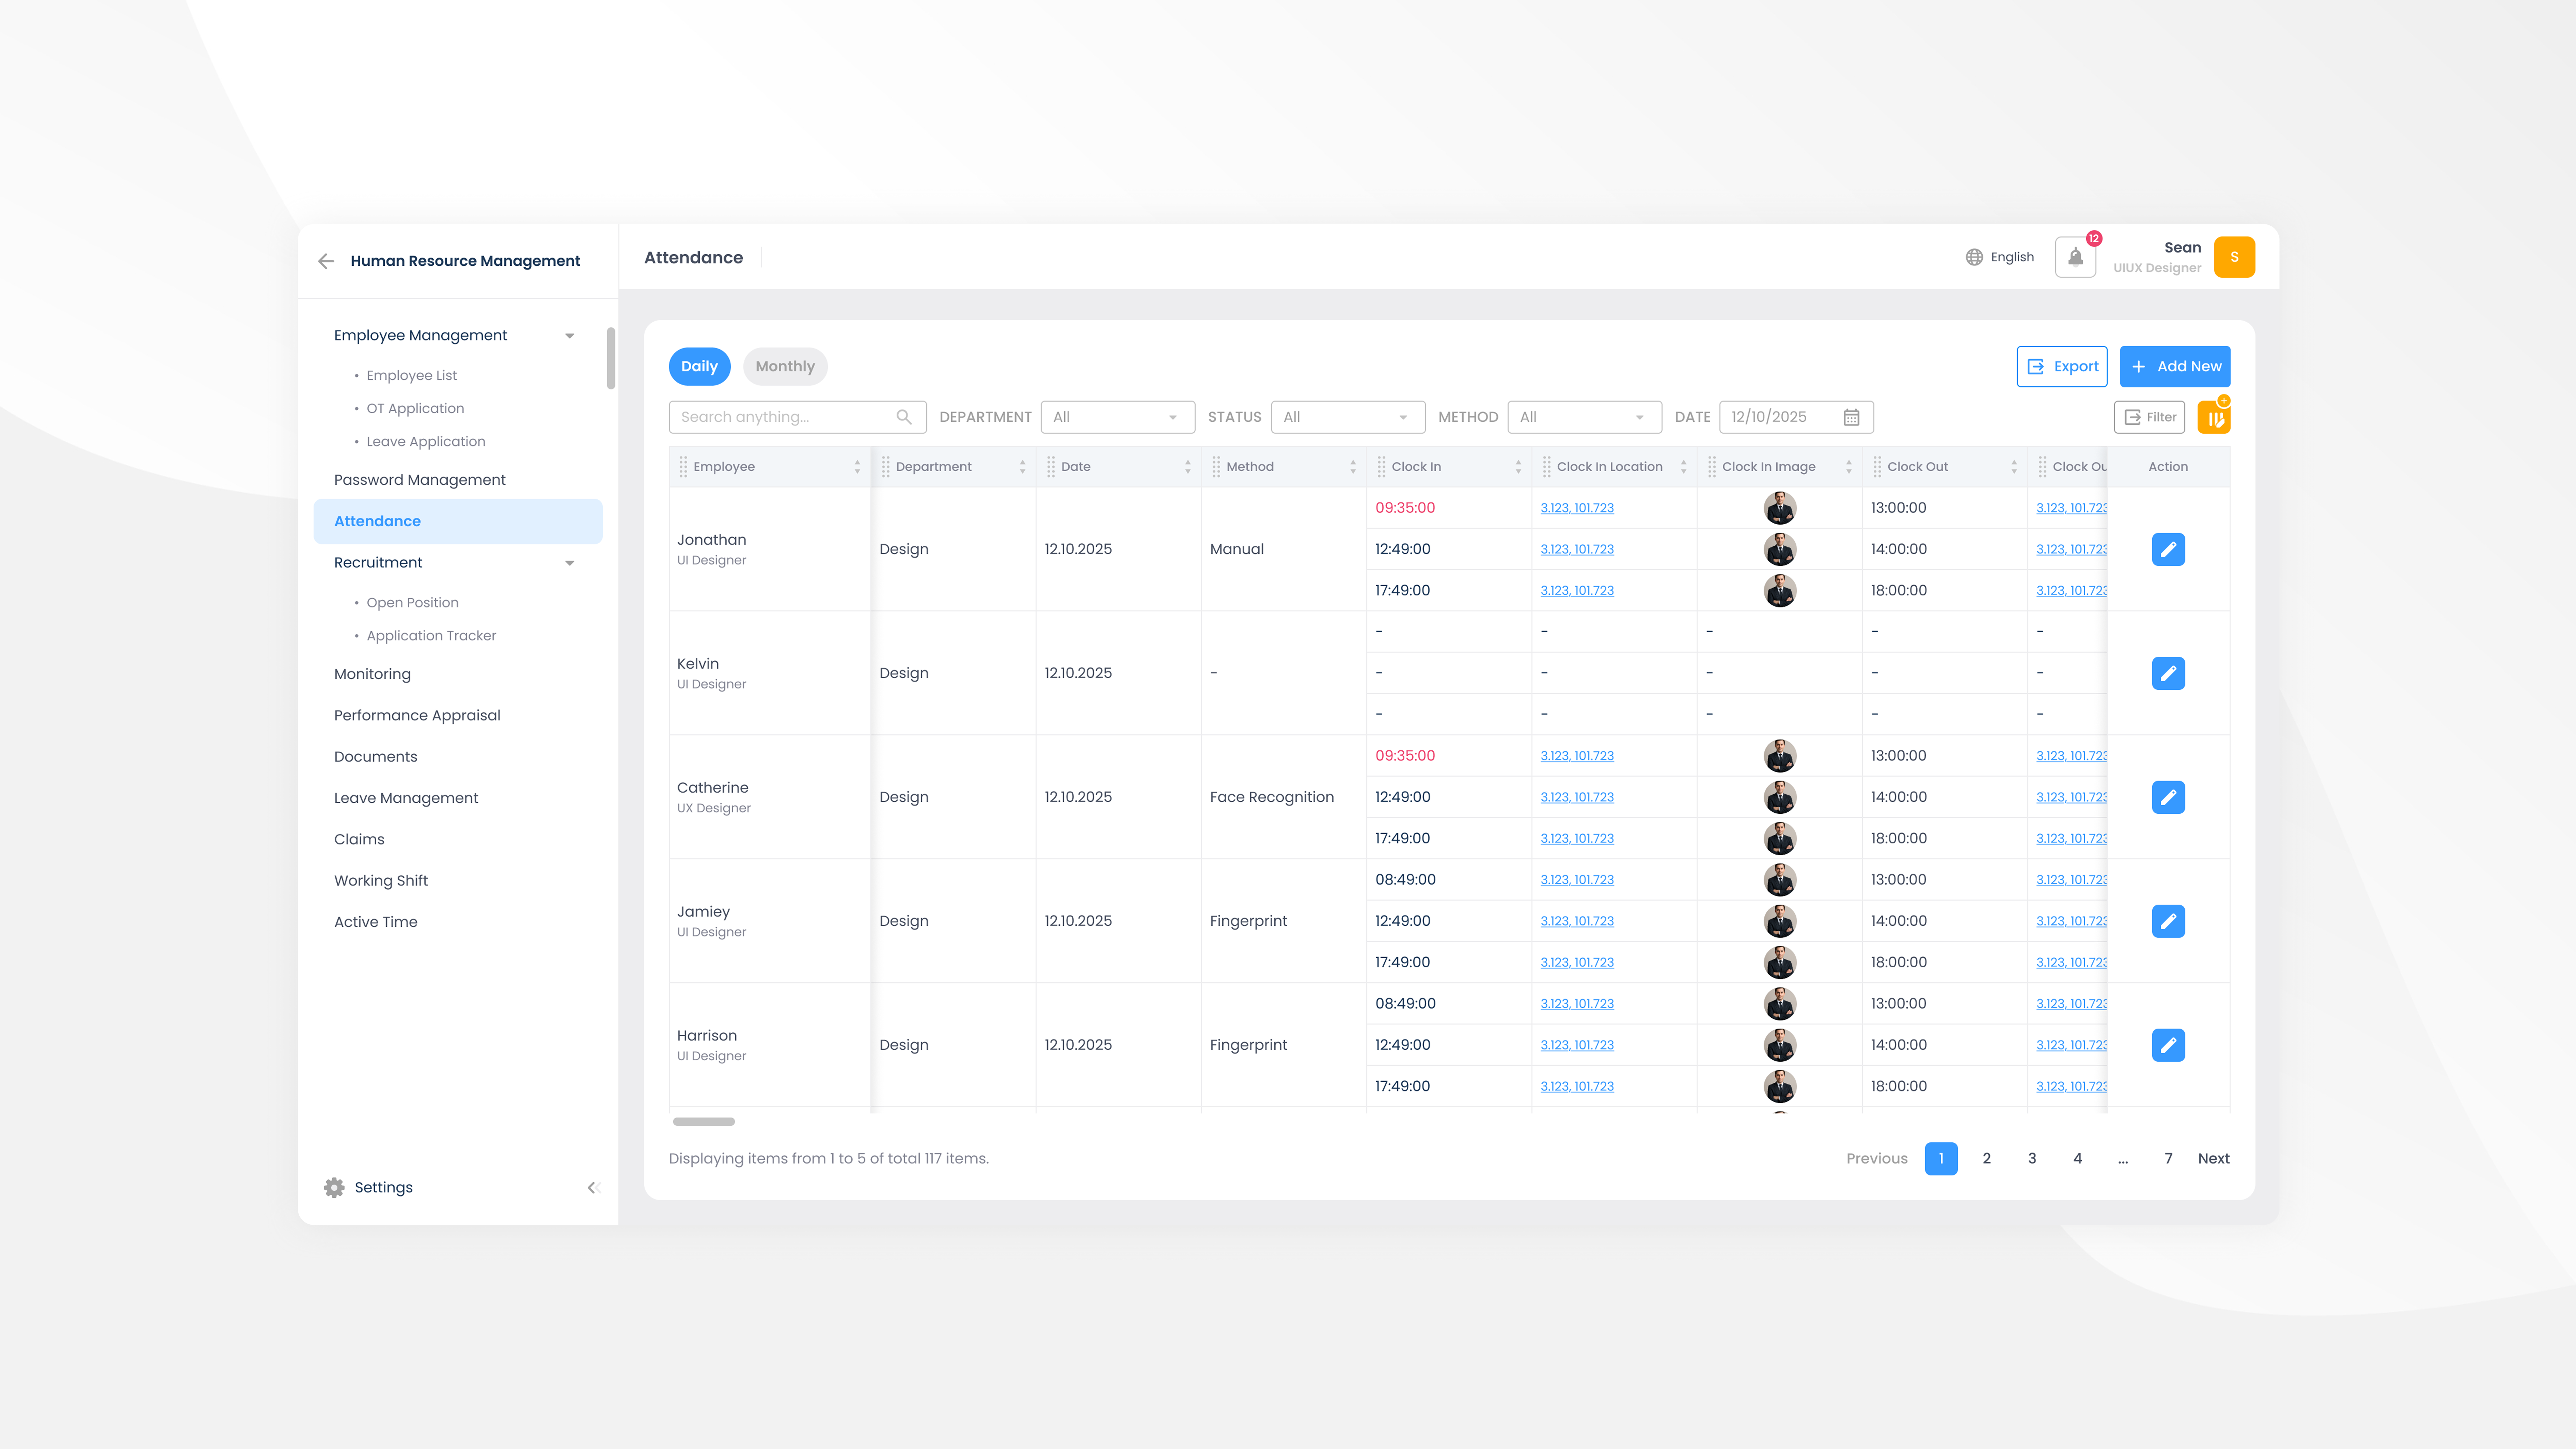Open Jonathan's 09:35:00 clock-in location link

click(1577, 508)
